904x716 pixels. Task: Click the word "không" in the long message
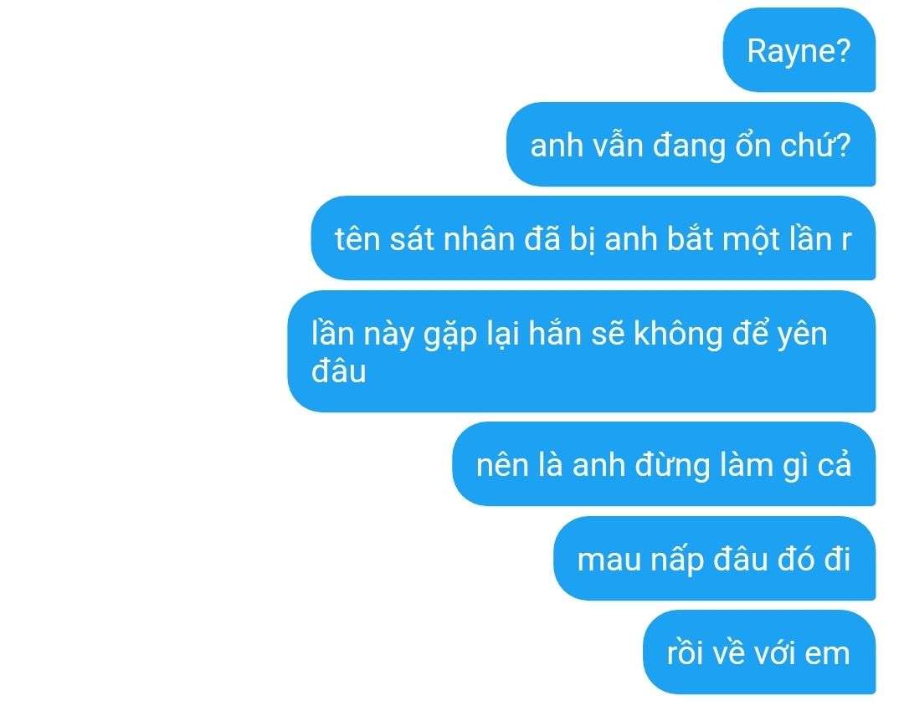pyautogui.click(x=678, y=334)
